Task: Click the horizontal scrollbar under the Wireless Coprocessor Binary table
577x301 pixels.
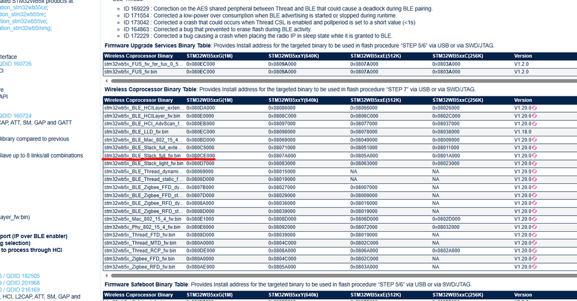Action: [344, 275]
